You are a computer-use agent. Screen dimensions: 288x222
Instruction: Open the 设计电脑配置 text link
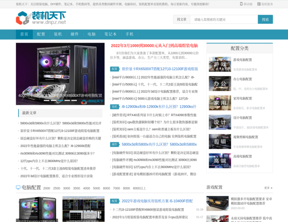[x=242, y=118]
